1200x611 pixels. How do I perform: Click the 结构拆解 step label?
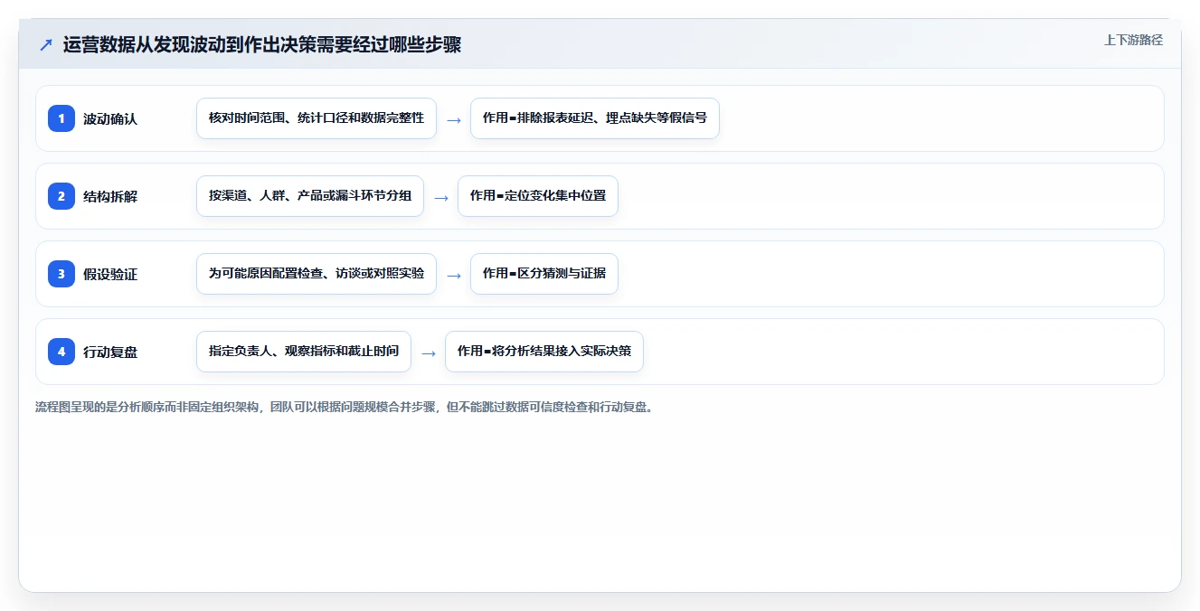coord(110,196)
